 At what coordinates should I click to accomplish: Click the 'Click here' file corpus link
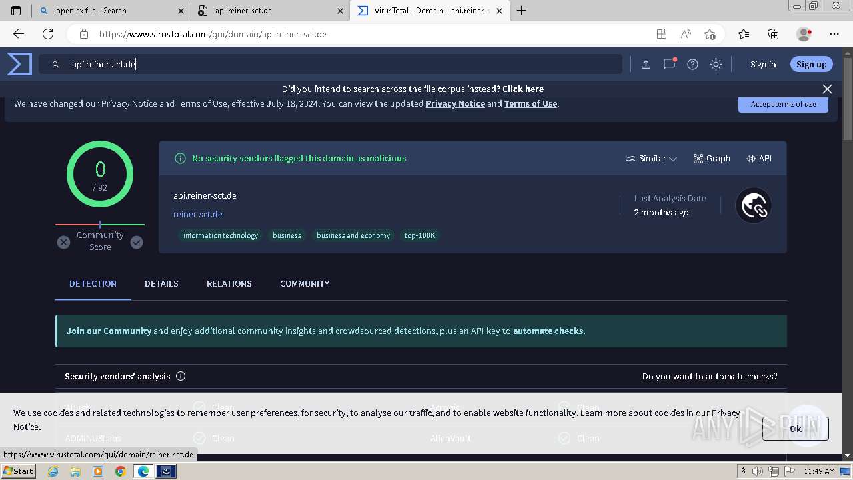[x=523, y=89]
